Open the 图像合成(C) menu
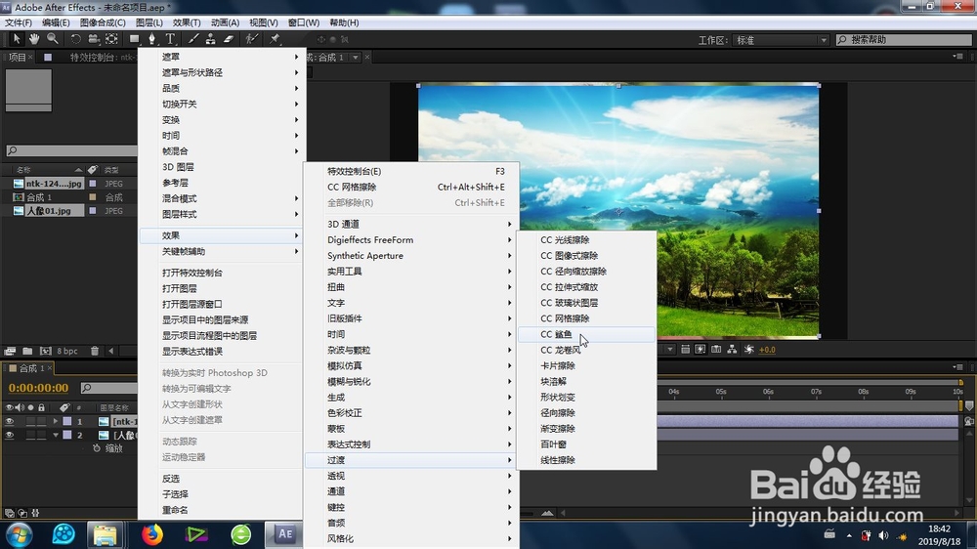The width and height of the screenshot is (977, 549). tap(103, 22)
